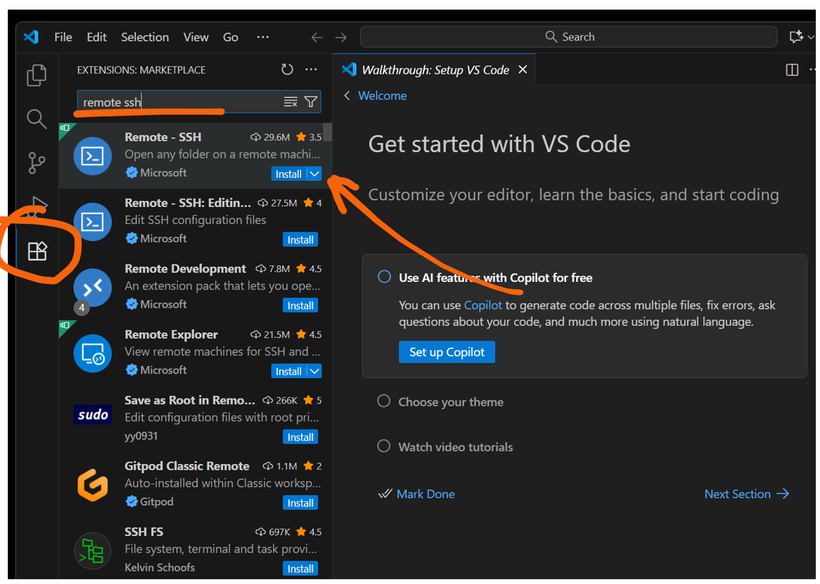The image size is (820, 584).
Task: Split the editor into two panes
Action: tap(792, 70)
